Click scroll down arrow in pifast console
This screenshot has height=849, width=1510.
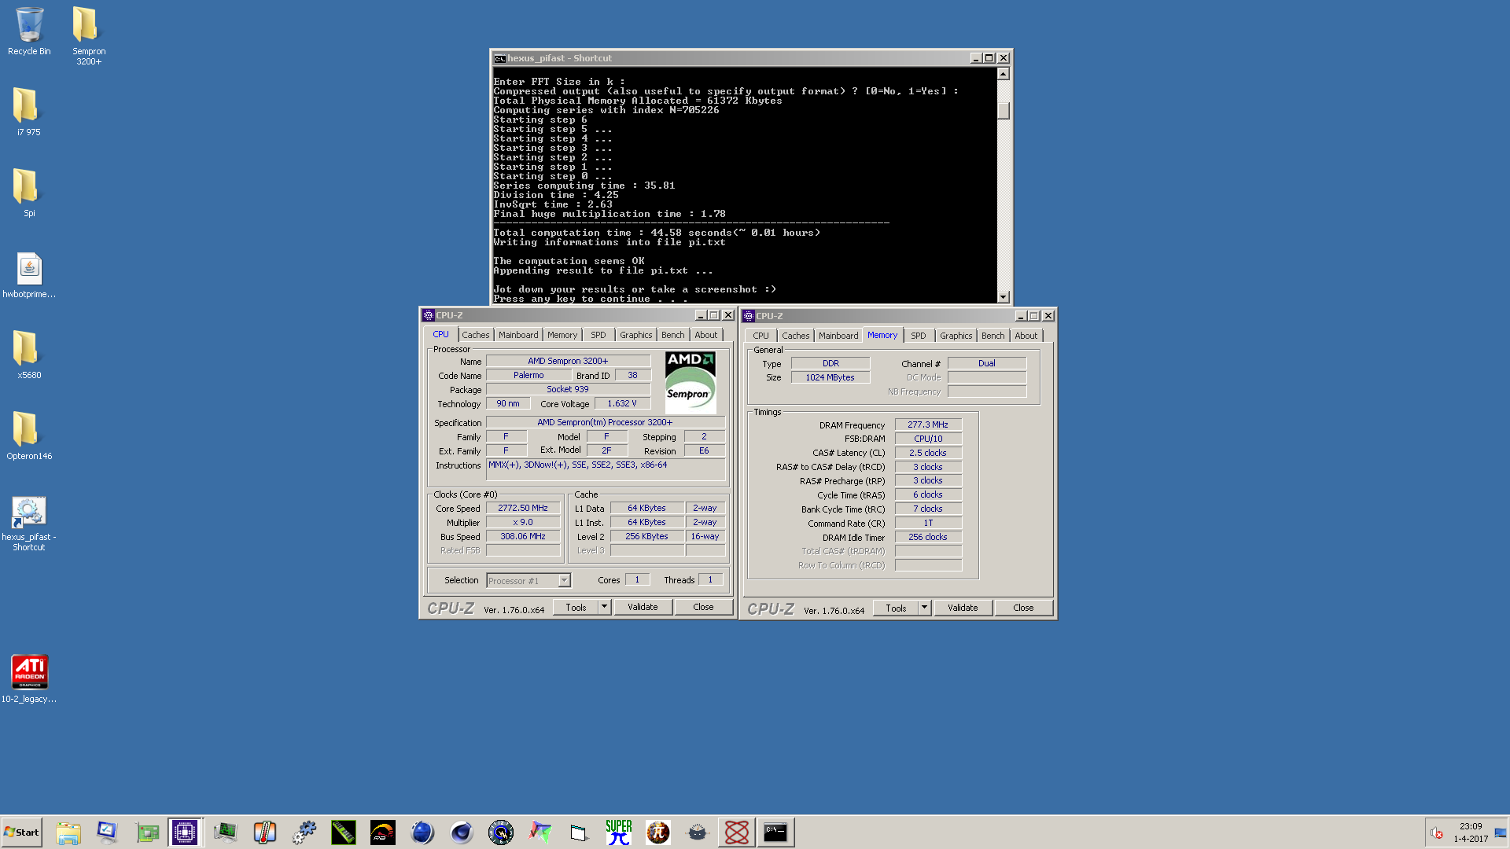1003,297
